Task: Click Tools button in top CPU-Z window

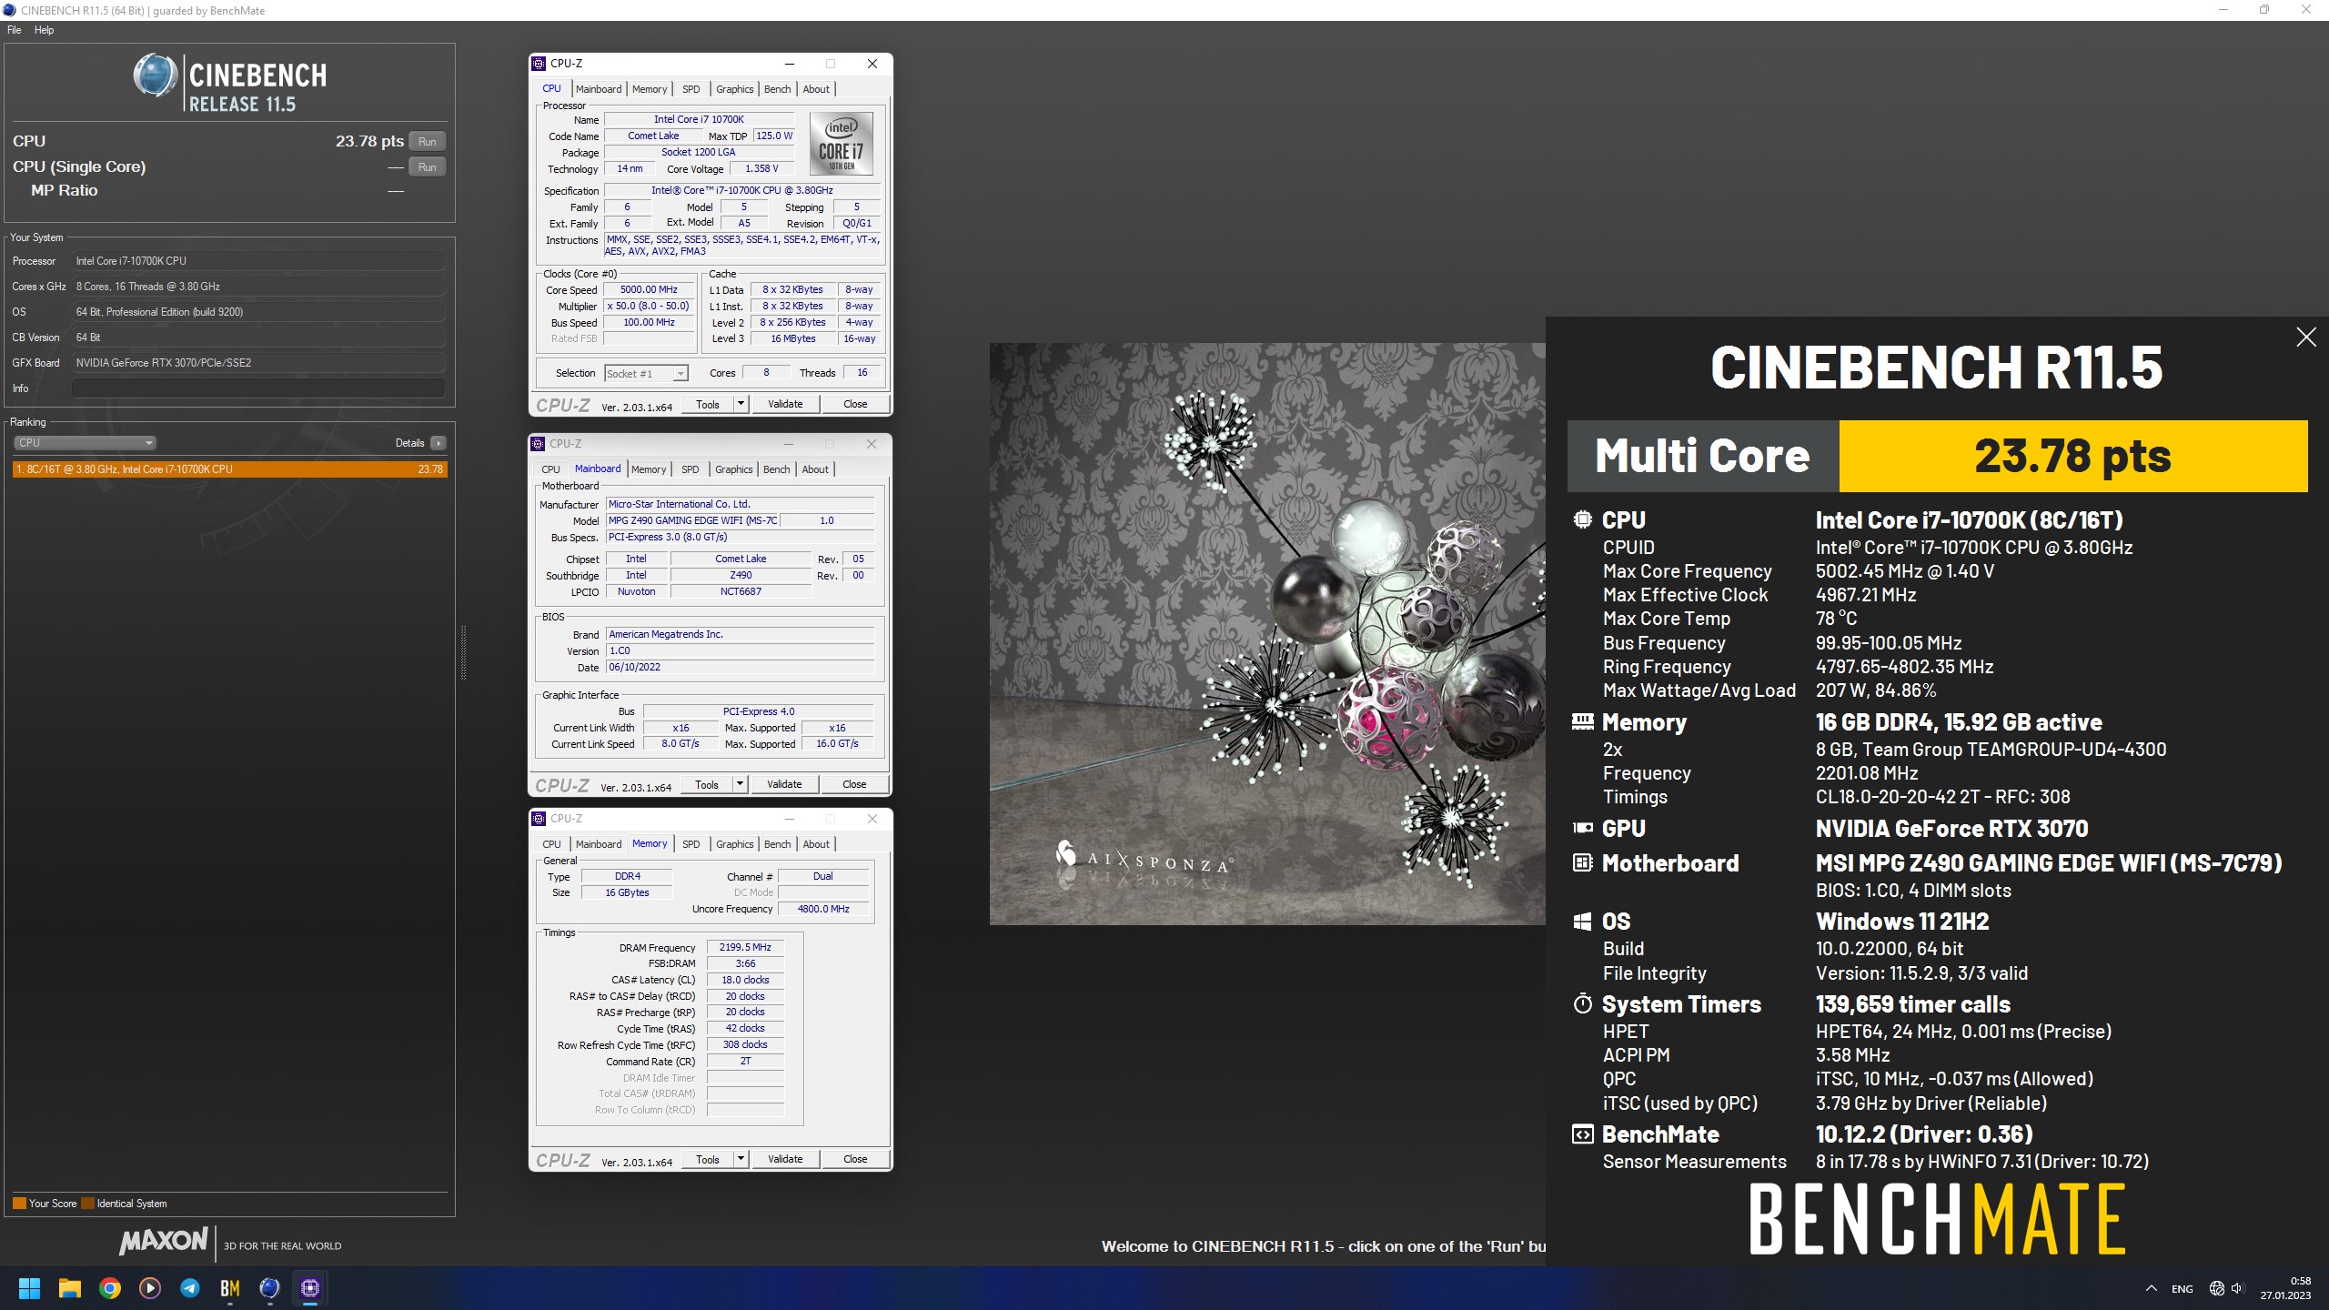Action: 707,404
